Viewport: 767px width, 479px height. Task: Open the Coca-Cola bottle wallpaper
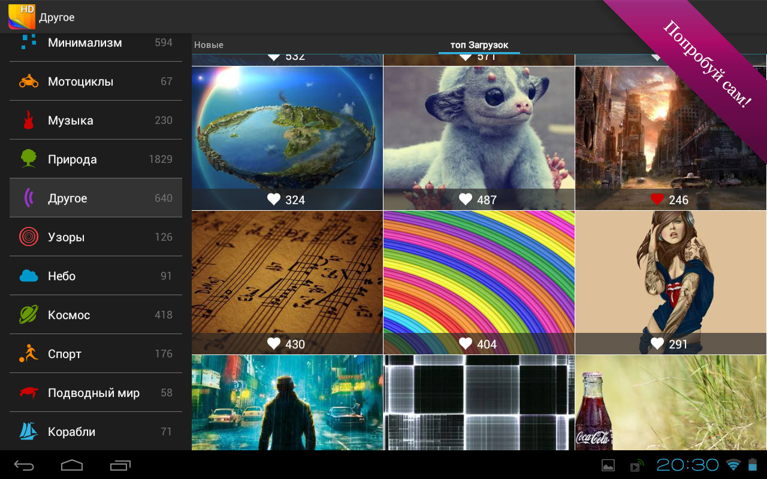coord(671,402)
